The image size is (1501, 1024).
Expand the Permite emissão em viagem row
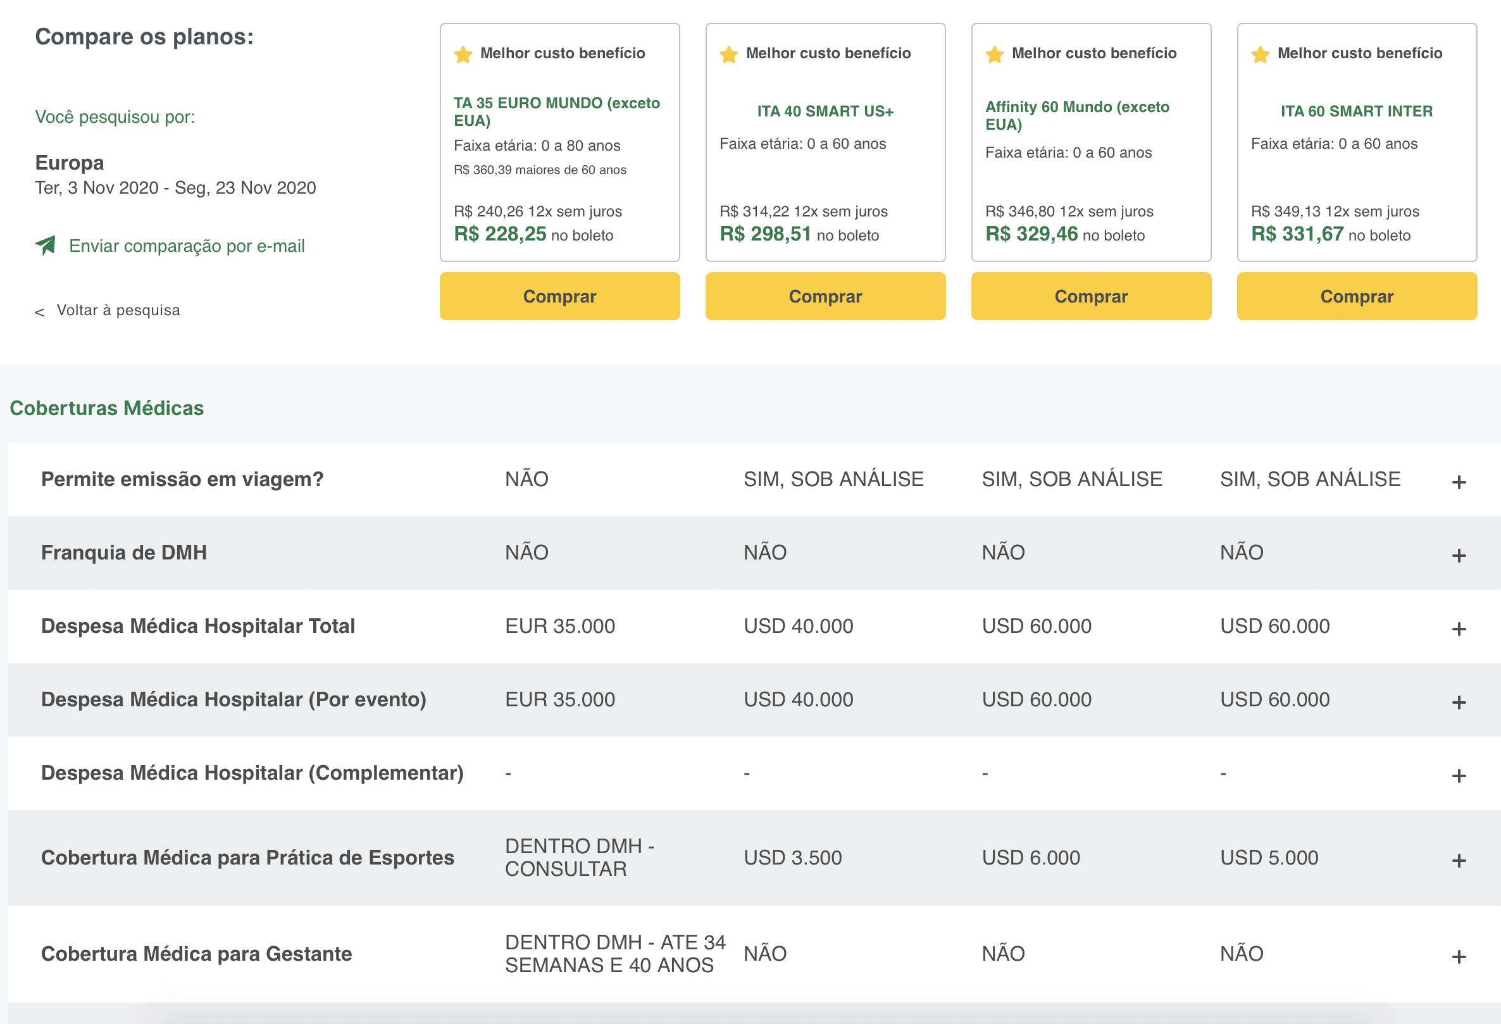[1459, 482]
